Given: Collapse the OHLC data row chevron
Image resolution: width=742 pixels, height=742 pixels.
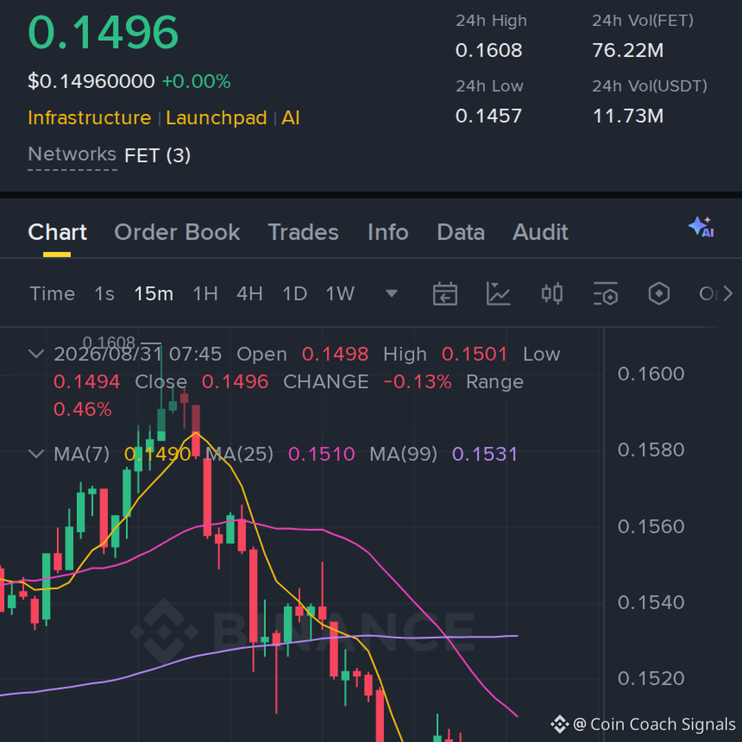Looking at the screenshot, I should (x=36, y=354).
